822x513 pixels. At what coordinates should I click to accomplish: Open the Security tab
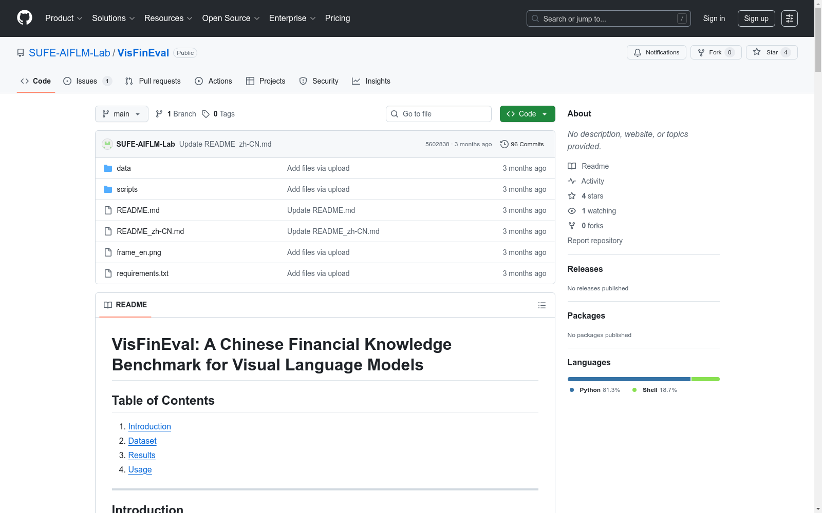click(x=319, y=81)
